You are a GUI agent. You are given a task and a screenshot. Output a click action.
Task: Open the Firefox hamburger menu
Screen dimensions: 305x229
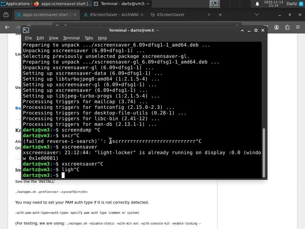298,27
